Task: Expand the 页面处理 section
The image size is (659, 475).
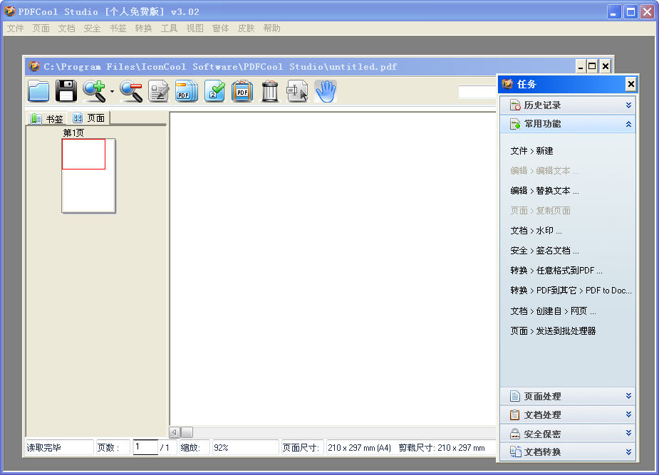Action: coord(567,396)
